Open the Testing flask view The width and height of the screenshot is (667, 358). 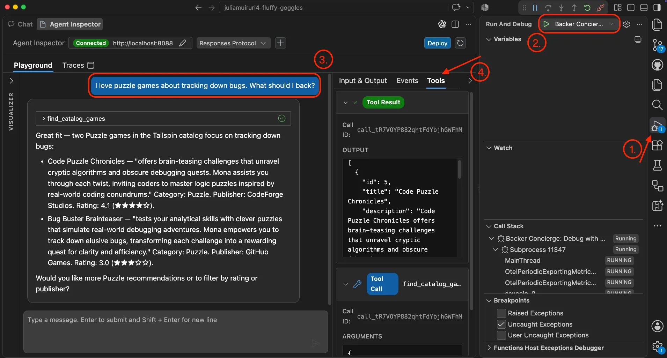pyautogui.click(x=657, y=165)
